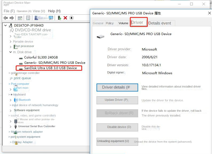Expand the Universal Serial Bus Controller node
Viewport: 212px width, 154px height.
(10, 126)
